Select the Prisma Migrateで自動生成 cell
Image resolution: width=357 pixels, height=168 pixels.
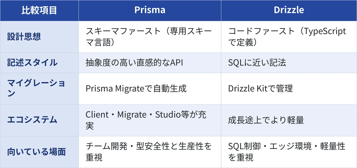pyautogui.click(x=150, y=89)
